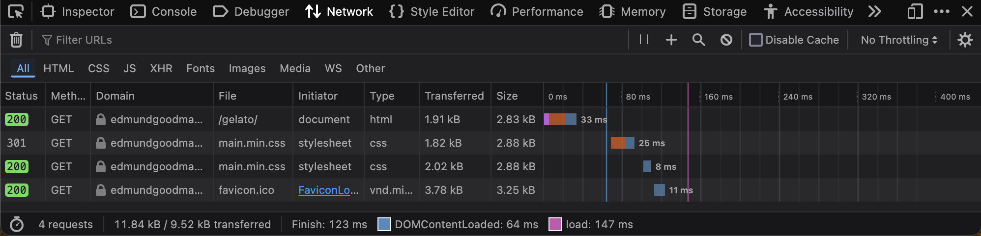Click the Filter URLs input field
Viewport: 981px width, 236px height.
(329, 40)
